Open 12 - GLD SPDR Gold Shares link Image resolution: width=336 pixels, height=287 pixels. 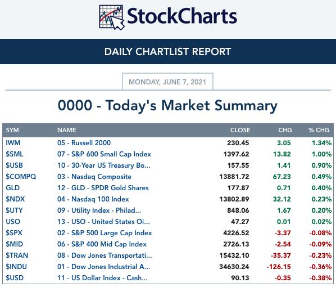103,188
